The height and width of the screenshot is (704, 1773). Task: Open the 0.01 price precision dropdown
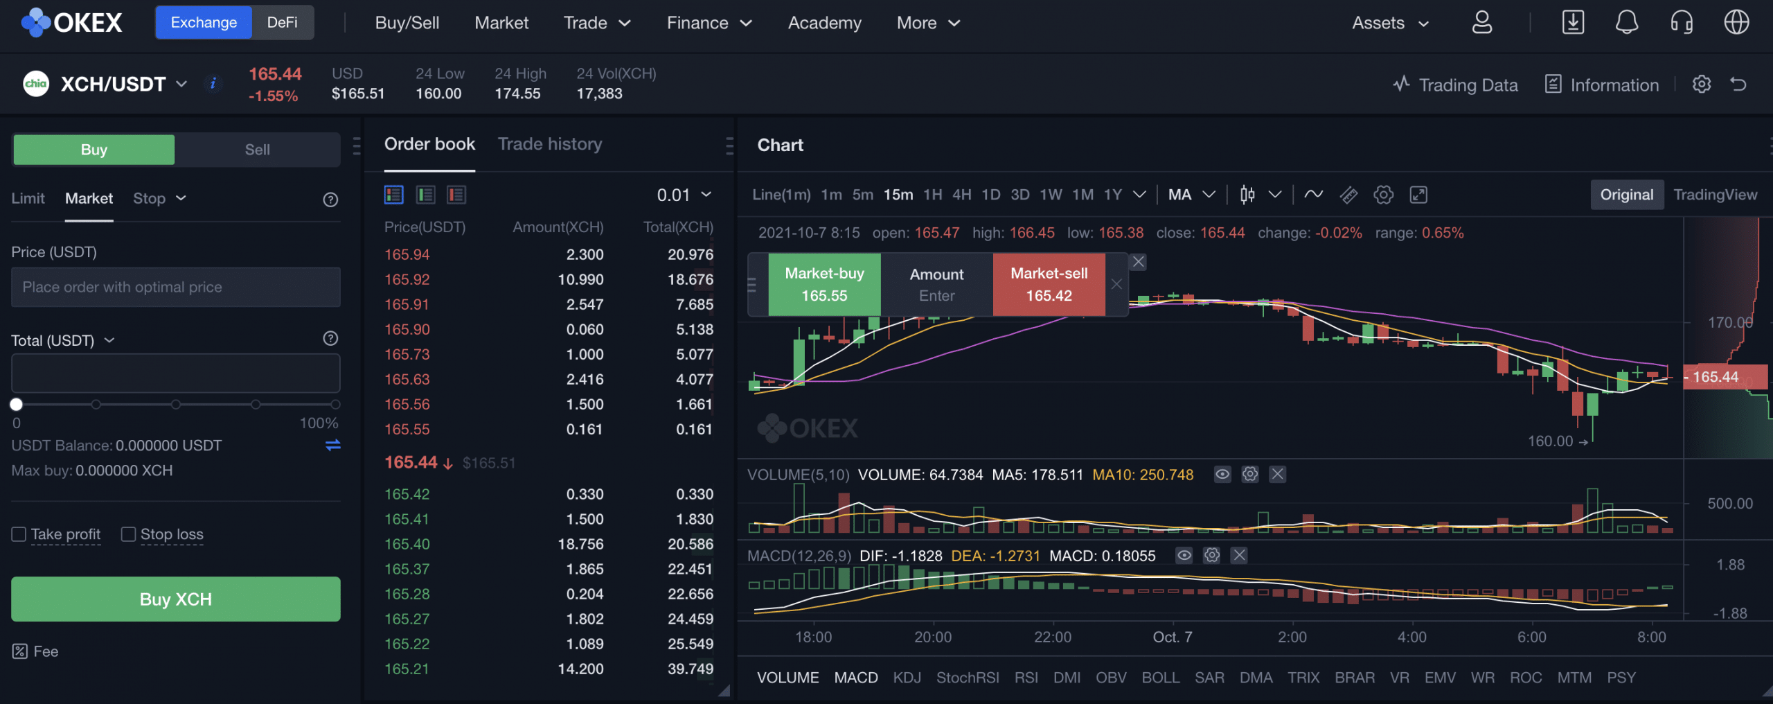pyautogui.click(x=684, y=195)
